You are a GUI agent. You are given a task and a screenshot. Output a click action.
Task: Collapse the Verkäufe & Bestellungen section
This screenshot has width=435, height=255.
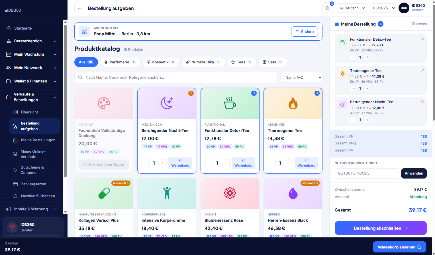55,97
